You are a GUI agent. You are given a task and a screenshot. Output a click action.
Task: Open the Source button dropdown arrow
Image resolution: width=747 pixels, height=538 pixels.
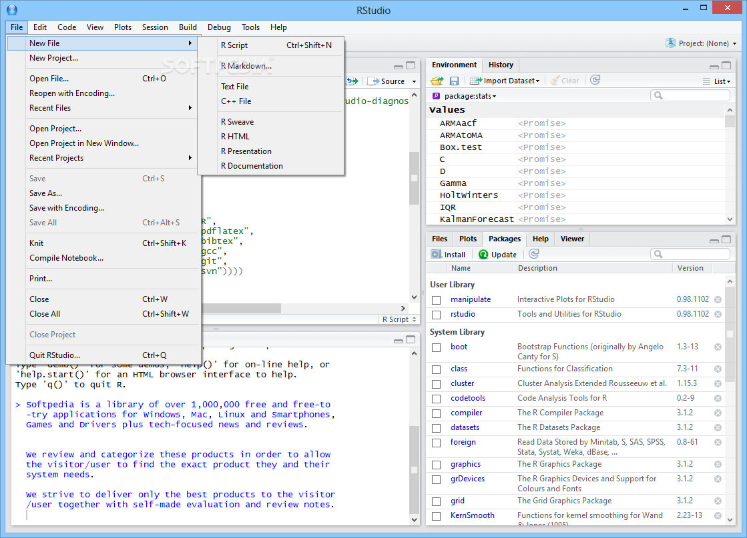pos(414,82)
